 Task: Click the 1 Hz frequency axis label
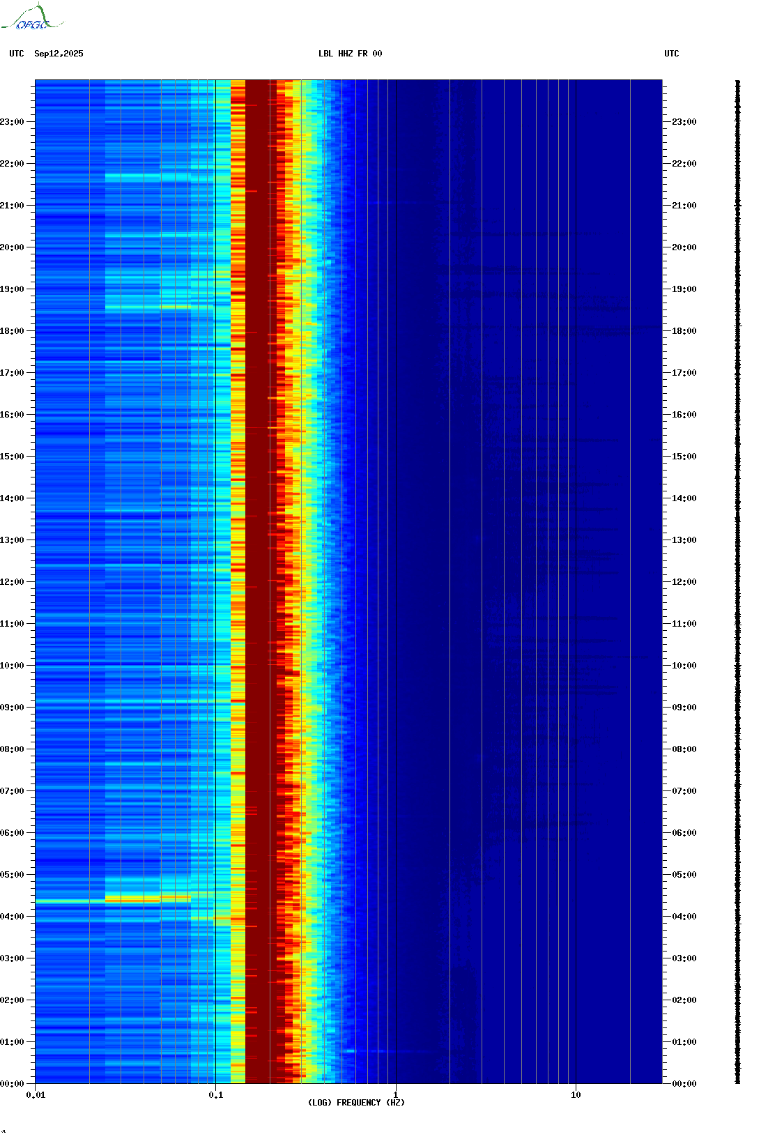coord(396,1095)
